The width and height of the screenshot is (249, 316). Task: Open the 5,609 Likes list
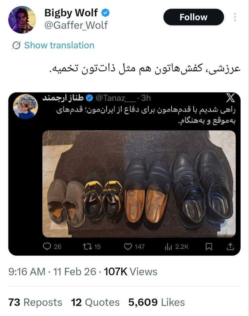[157, 302]
